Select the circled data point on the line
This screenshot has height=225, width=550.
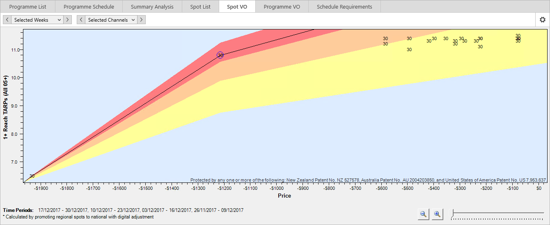pyautogui.click(x=220, y=55)
